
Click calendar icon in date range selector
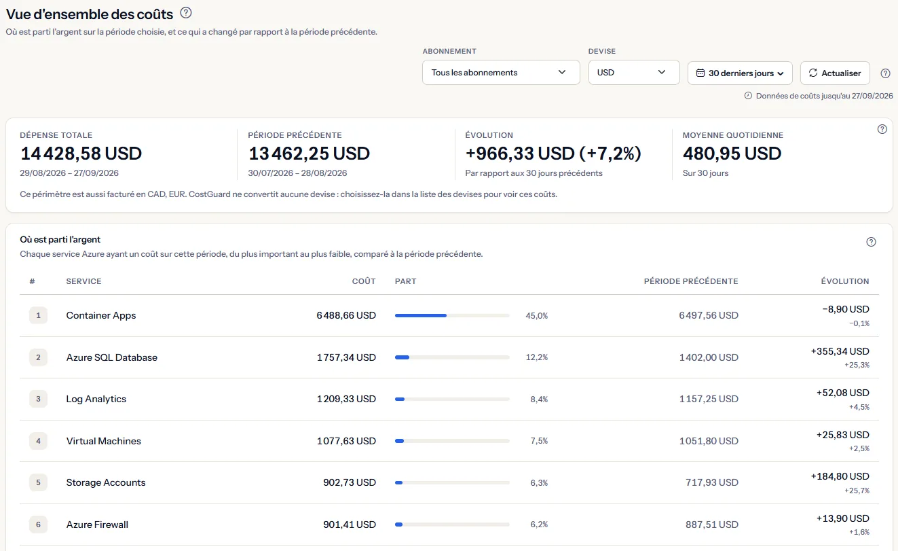(700, 73)
